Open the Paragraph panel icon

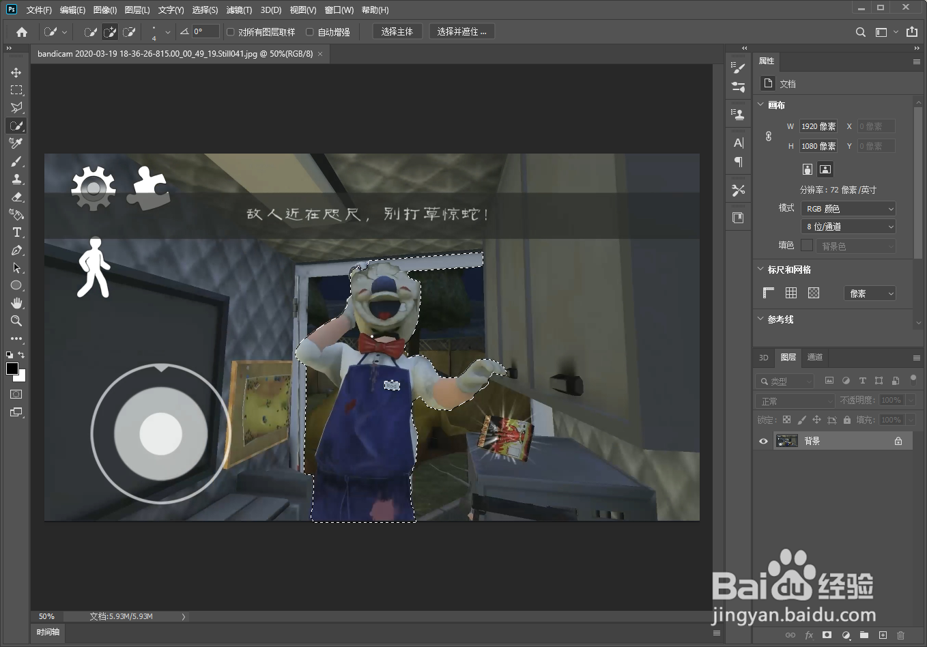(738, 162)
